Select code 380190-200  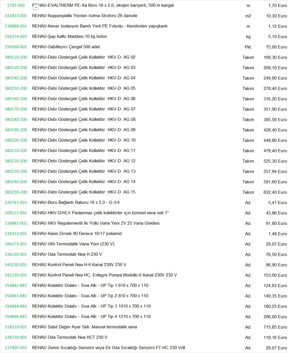pyautogui.click(x=16, y=130)
